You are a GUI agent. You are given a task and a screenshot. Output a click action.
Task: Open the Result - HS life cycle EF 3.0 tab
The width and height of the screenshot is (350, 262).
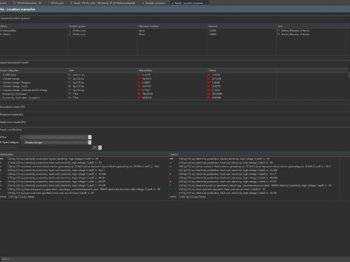click(102, 3)
